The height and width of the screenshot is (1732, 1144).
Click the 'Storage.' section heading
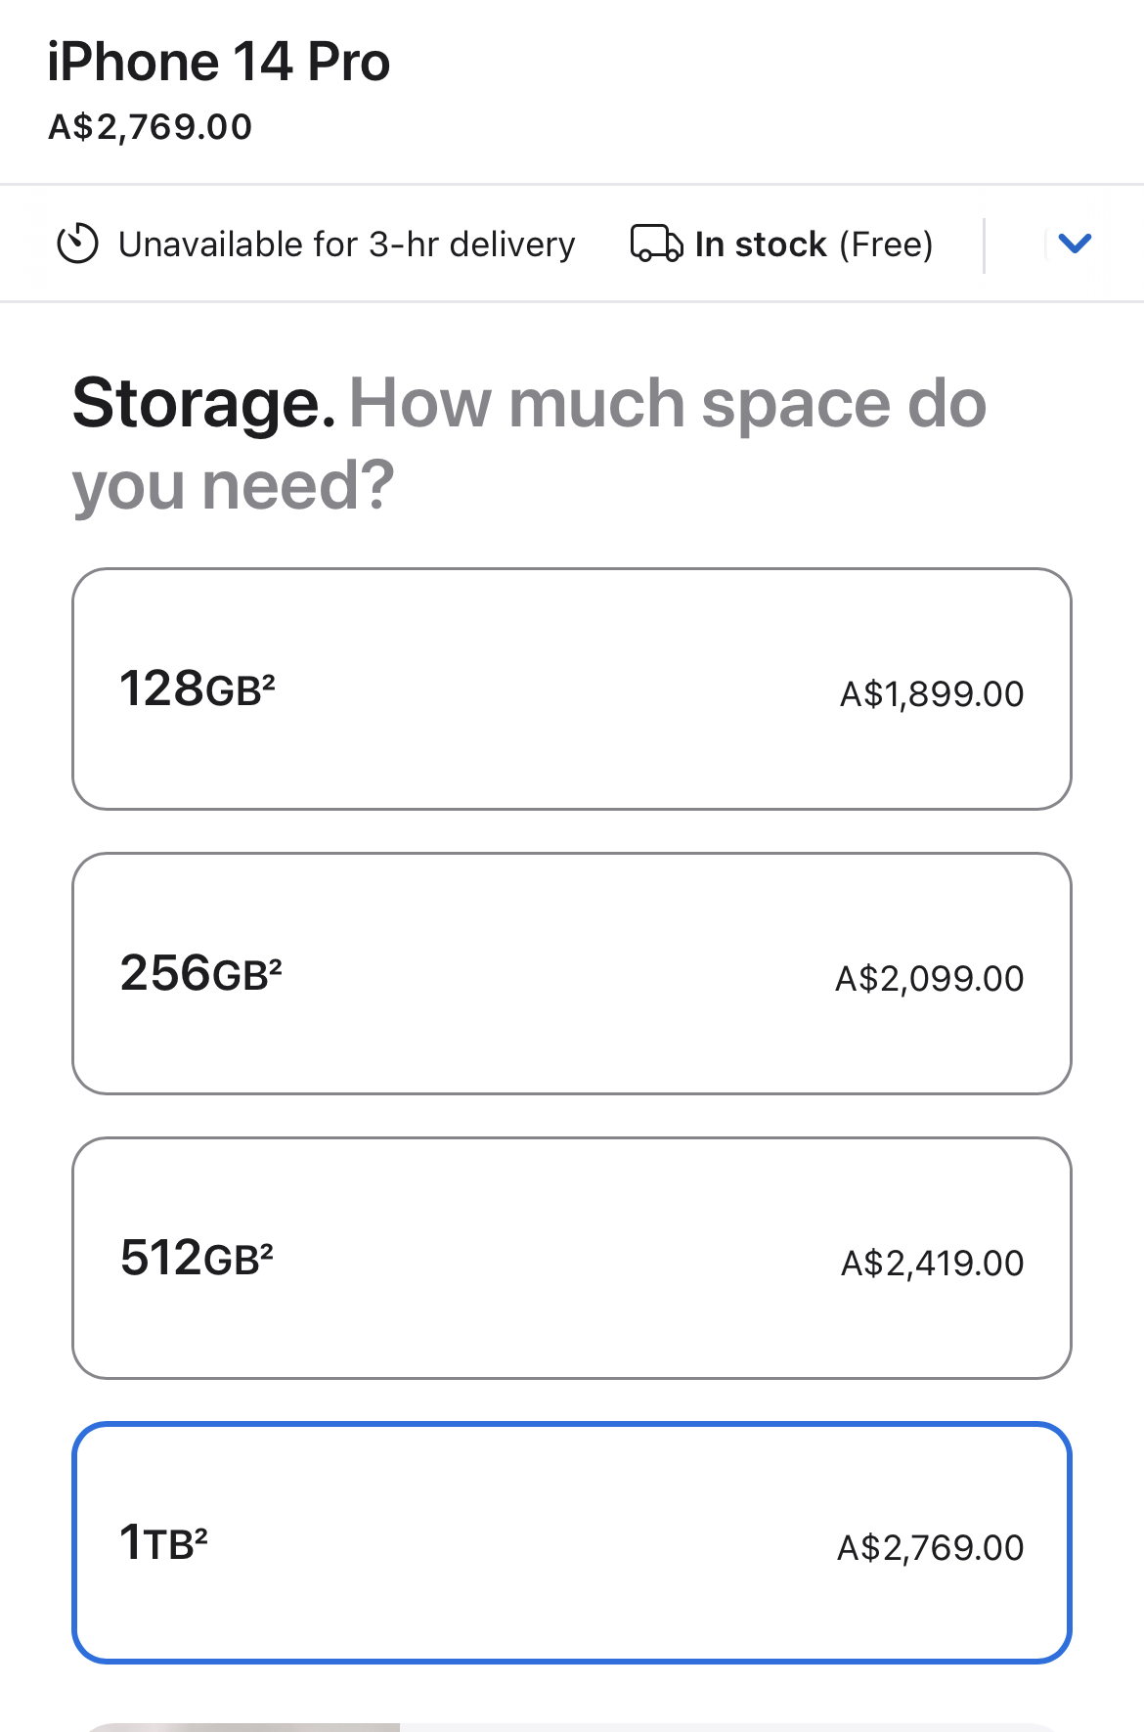coord(204,404)
